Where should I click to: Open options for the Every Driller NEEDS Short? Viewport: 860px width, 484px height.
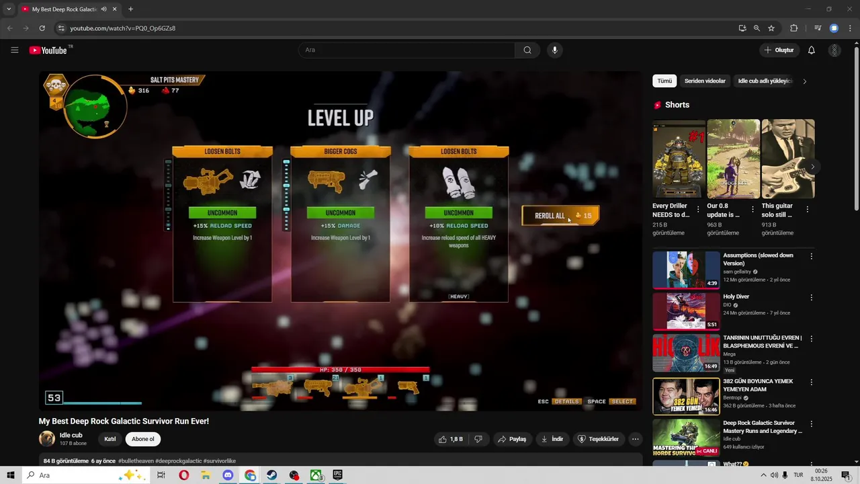[x=698, y=209]
